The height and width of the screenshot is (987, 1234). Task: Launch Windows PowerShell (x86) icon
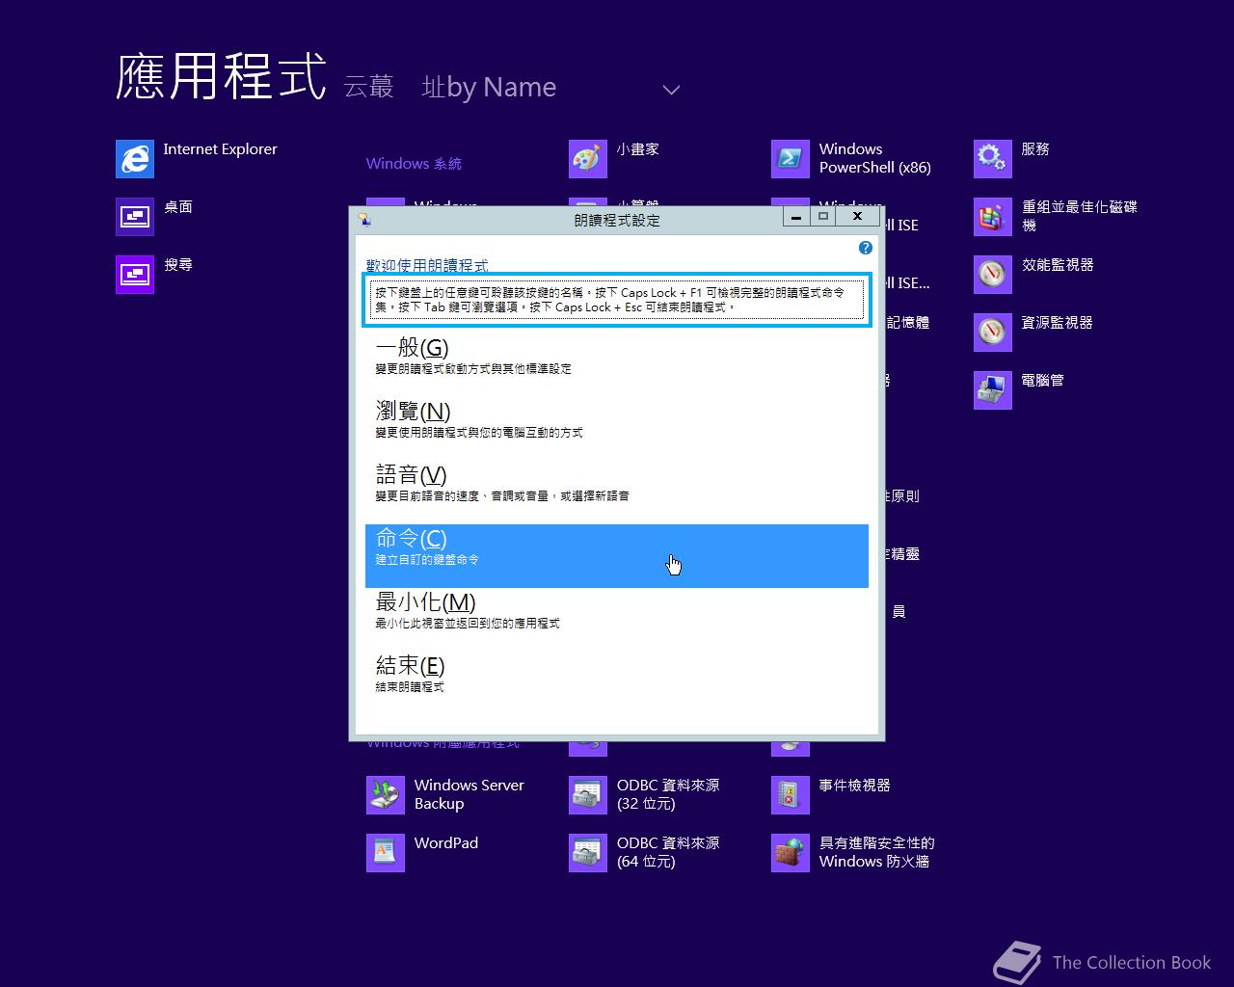click(x=791, y=159)
